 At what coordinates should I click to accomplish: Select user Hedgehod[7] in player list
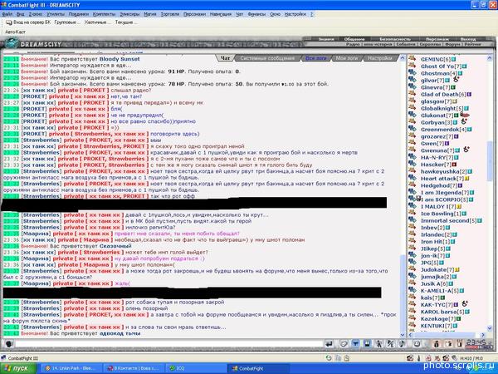coord(438,185)
